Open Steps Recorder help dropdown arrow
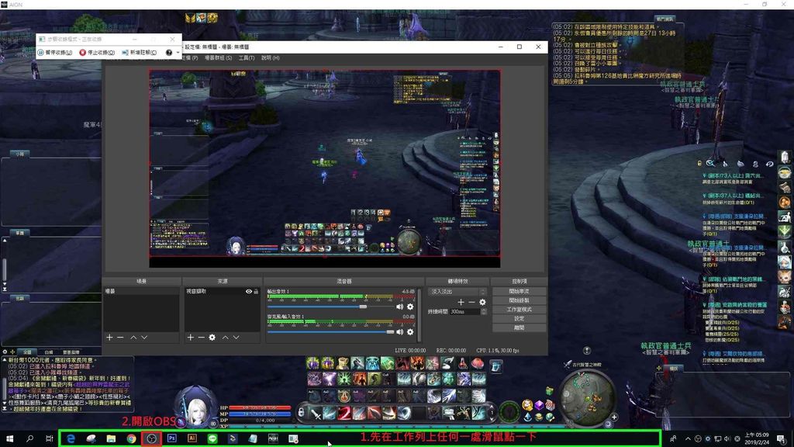Image resolution: width=794 pixels, height=447 pixels. [x=178, y=52]
